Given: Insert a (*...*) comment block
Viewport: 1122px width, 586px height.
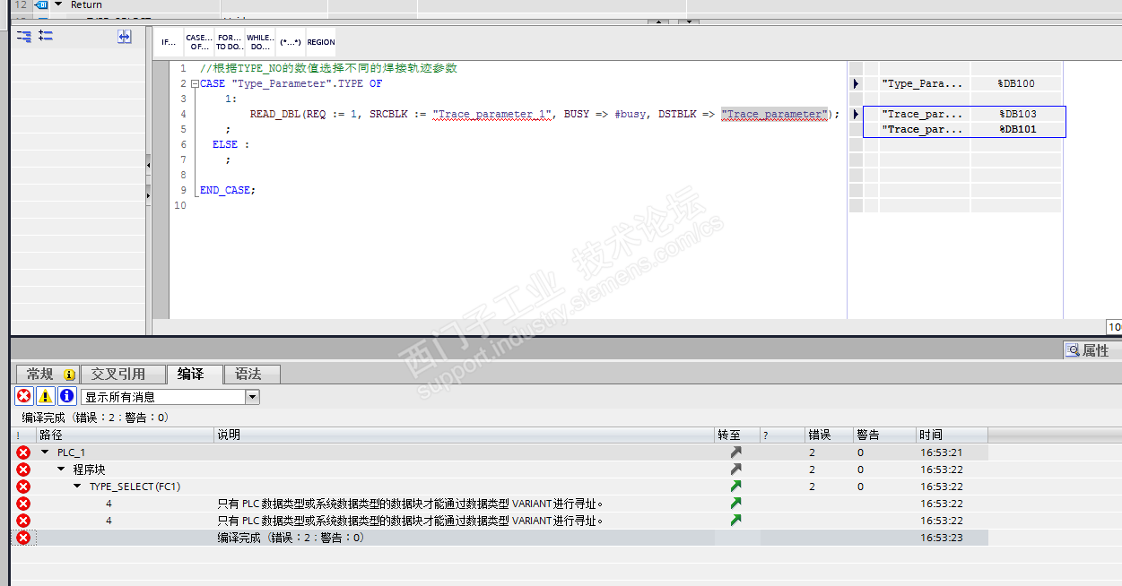Looking at the screenshot, I should tap(290, 42).
